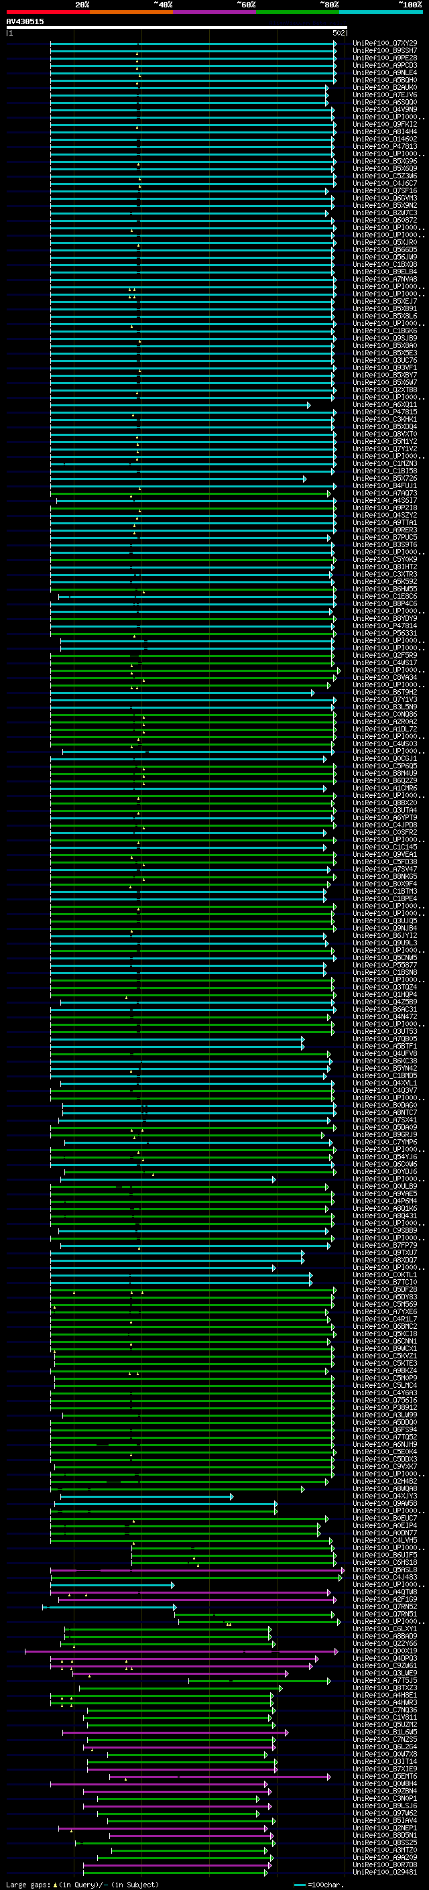This screenshot has height=1890, width=429.
Task: Select UniRef100_A9PE28 entry
Action: coord(385,58)
